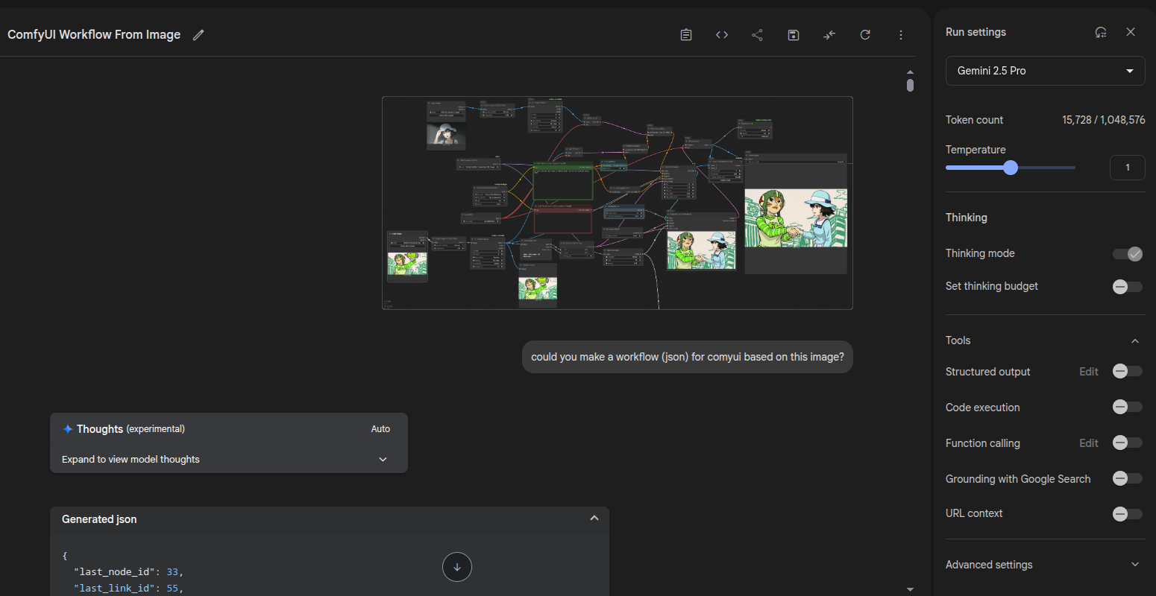Click the ComfyUI Workflow From Image title
The width and height of the screenshot is (1156, 596).
(94, 35)
